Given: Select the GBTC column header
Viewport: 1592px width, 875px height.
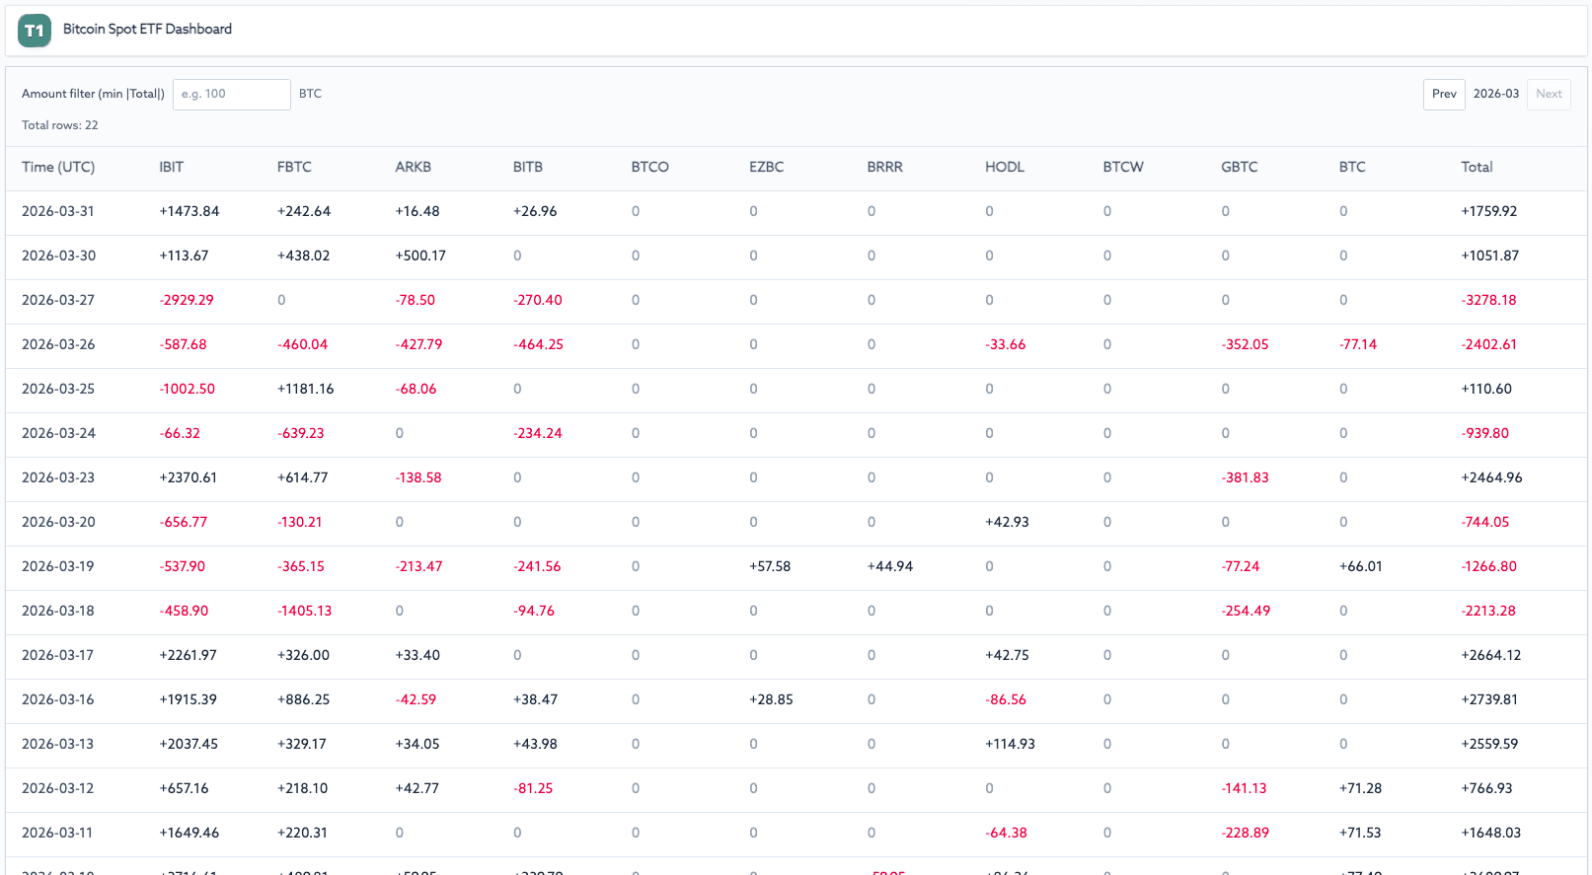Looking at the screenshot, I should tap(1239, 168).
